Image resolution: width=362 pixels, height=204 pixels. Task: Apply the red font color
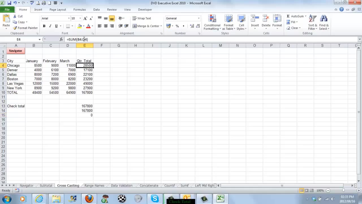[x=88, y=26]
